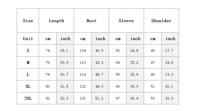Click the S size row label
200x111 pixels.
tap(28, 51)
